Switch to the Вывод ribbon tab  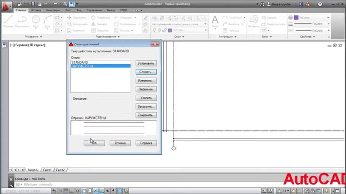(111, 10)
